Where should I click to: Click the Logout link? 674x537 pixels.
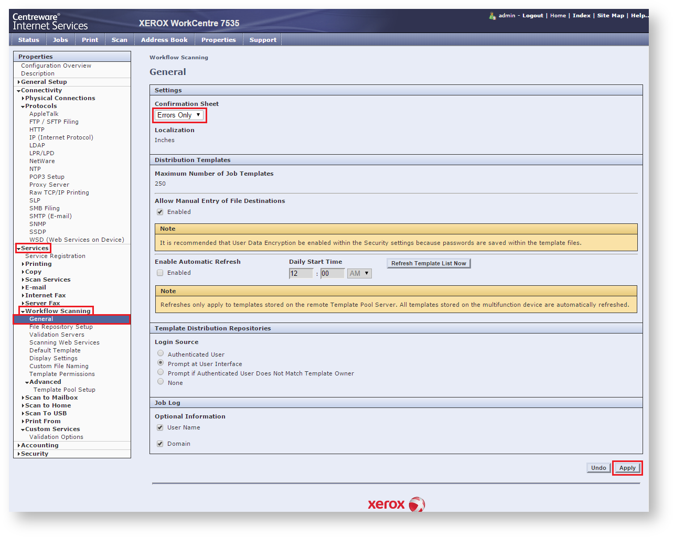coord(532,16)
